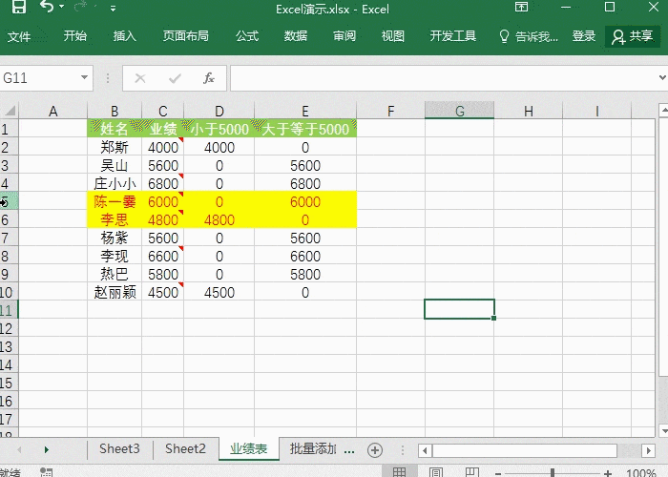
Task: Select column B header
Action: (115, 112)
